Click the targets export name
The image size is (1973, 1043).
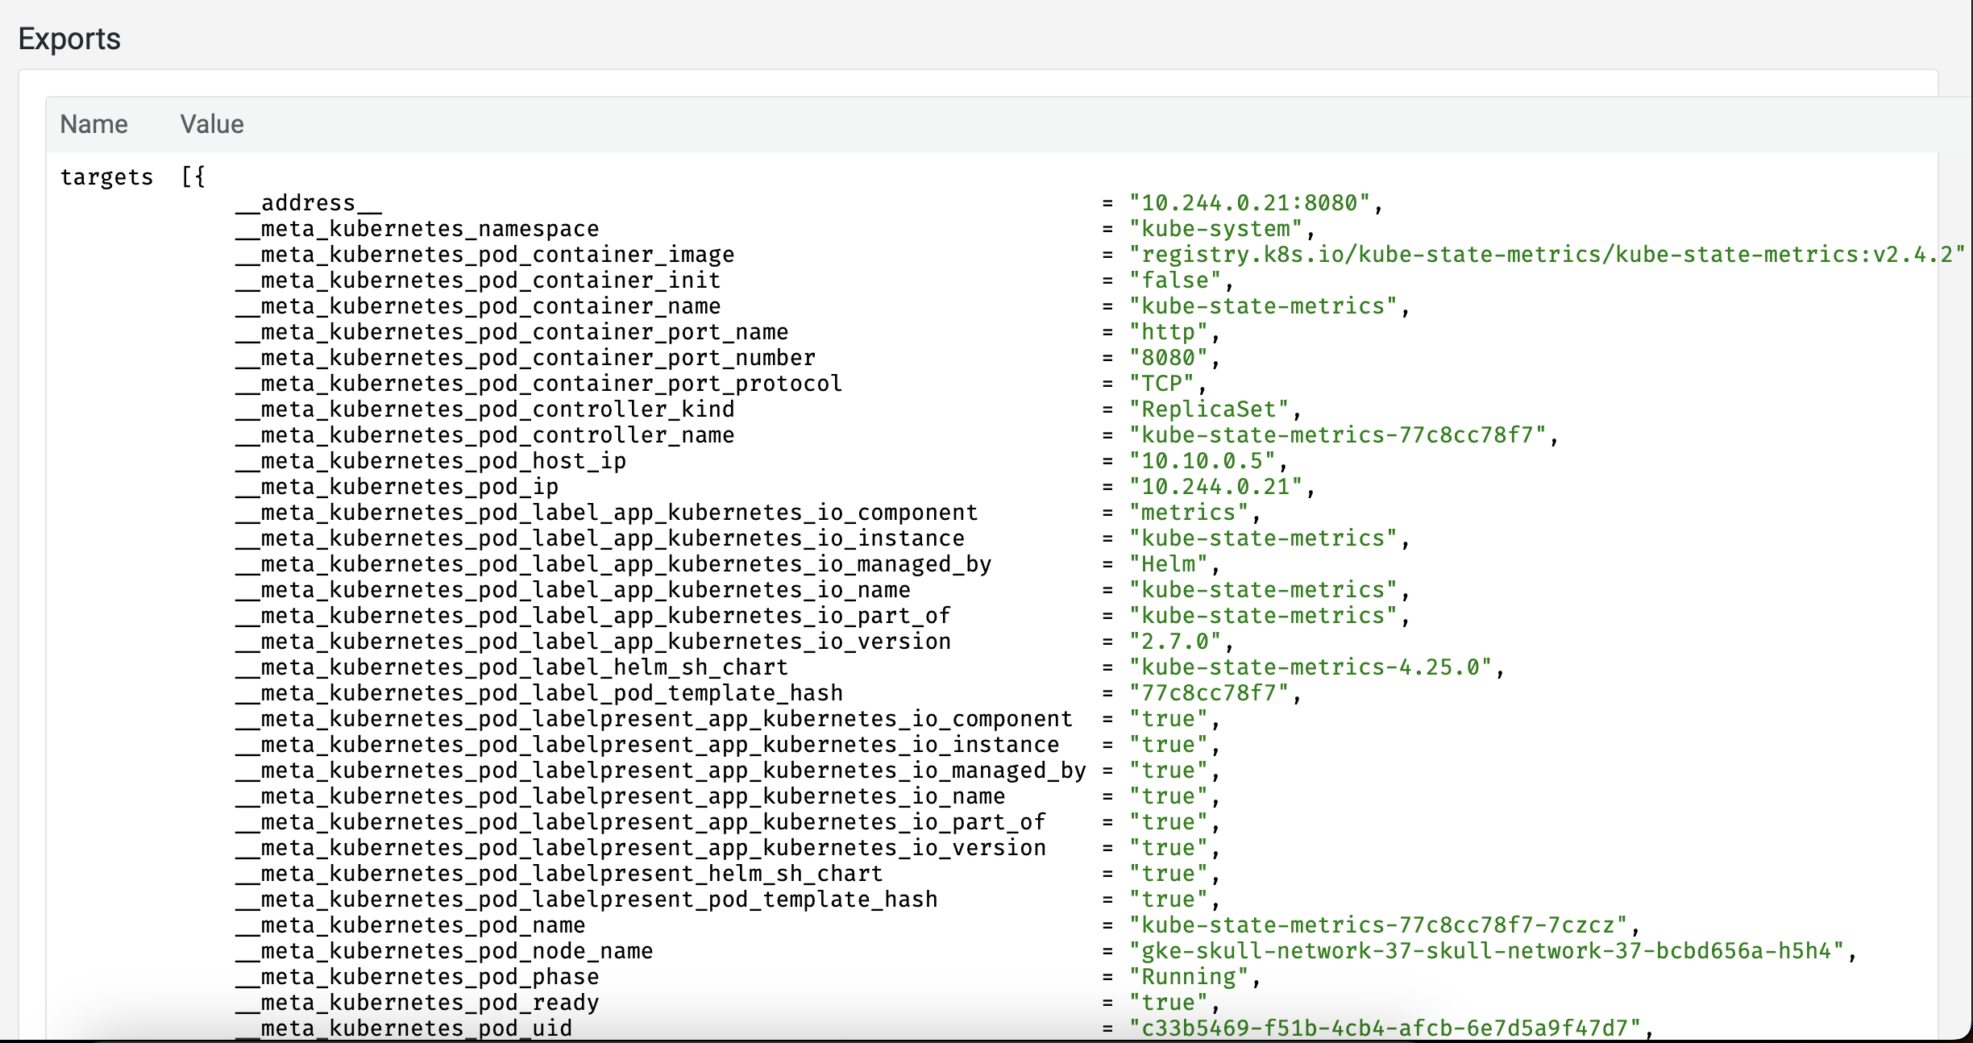pos(106,177)
